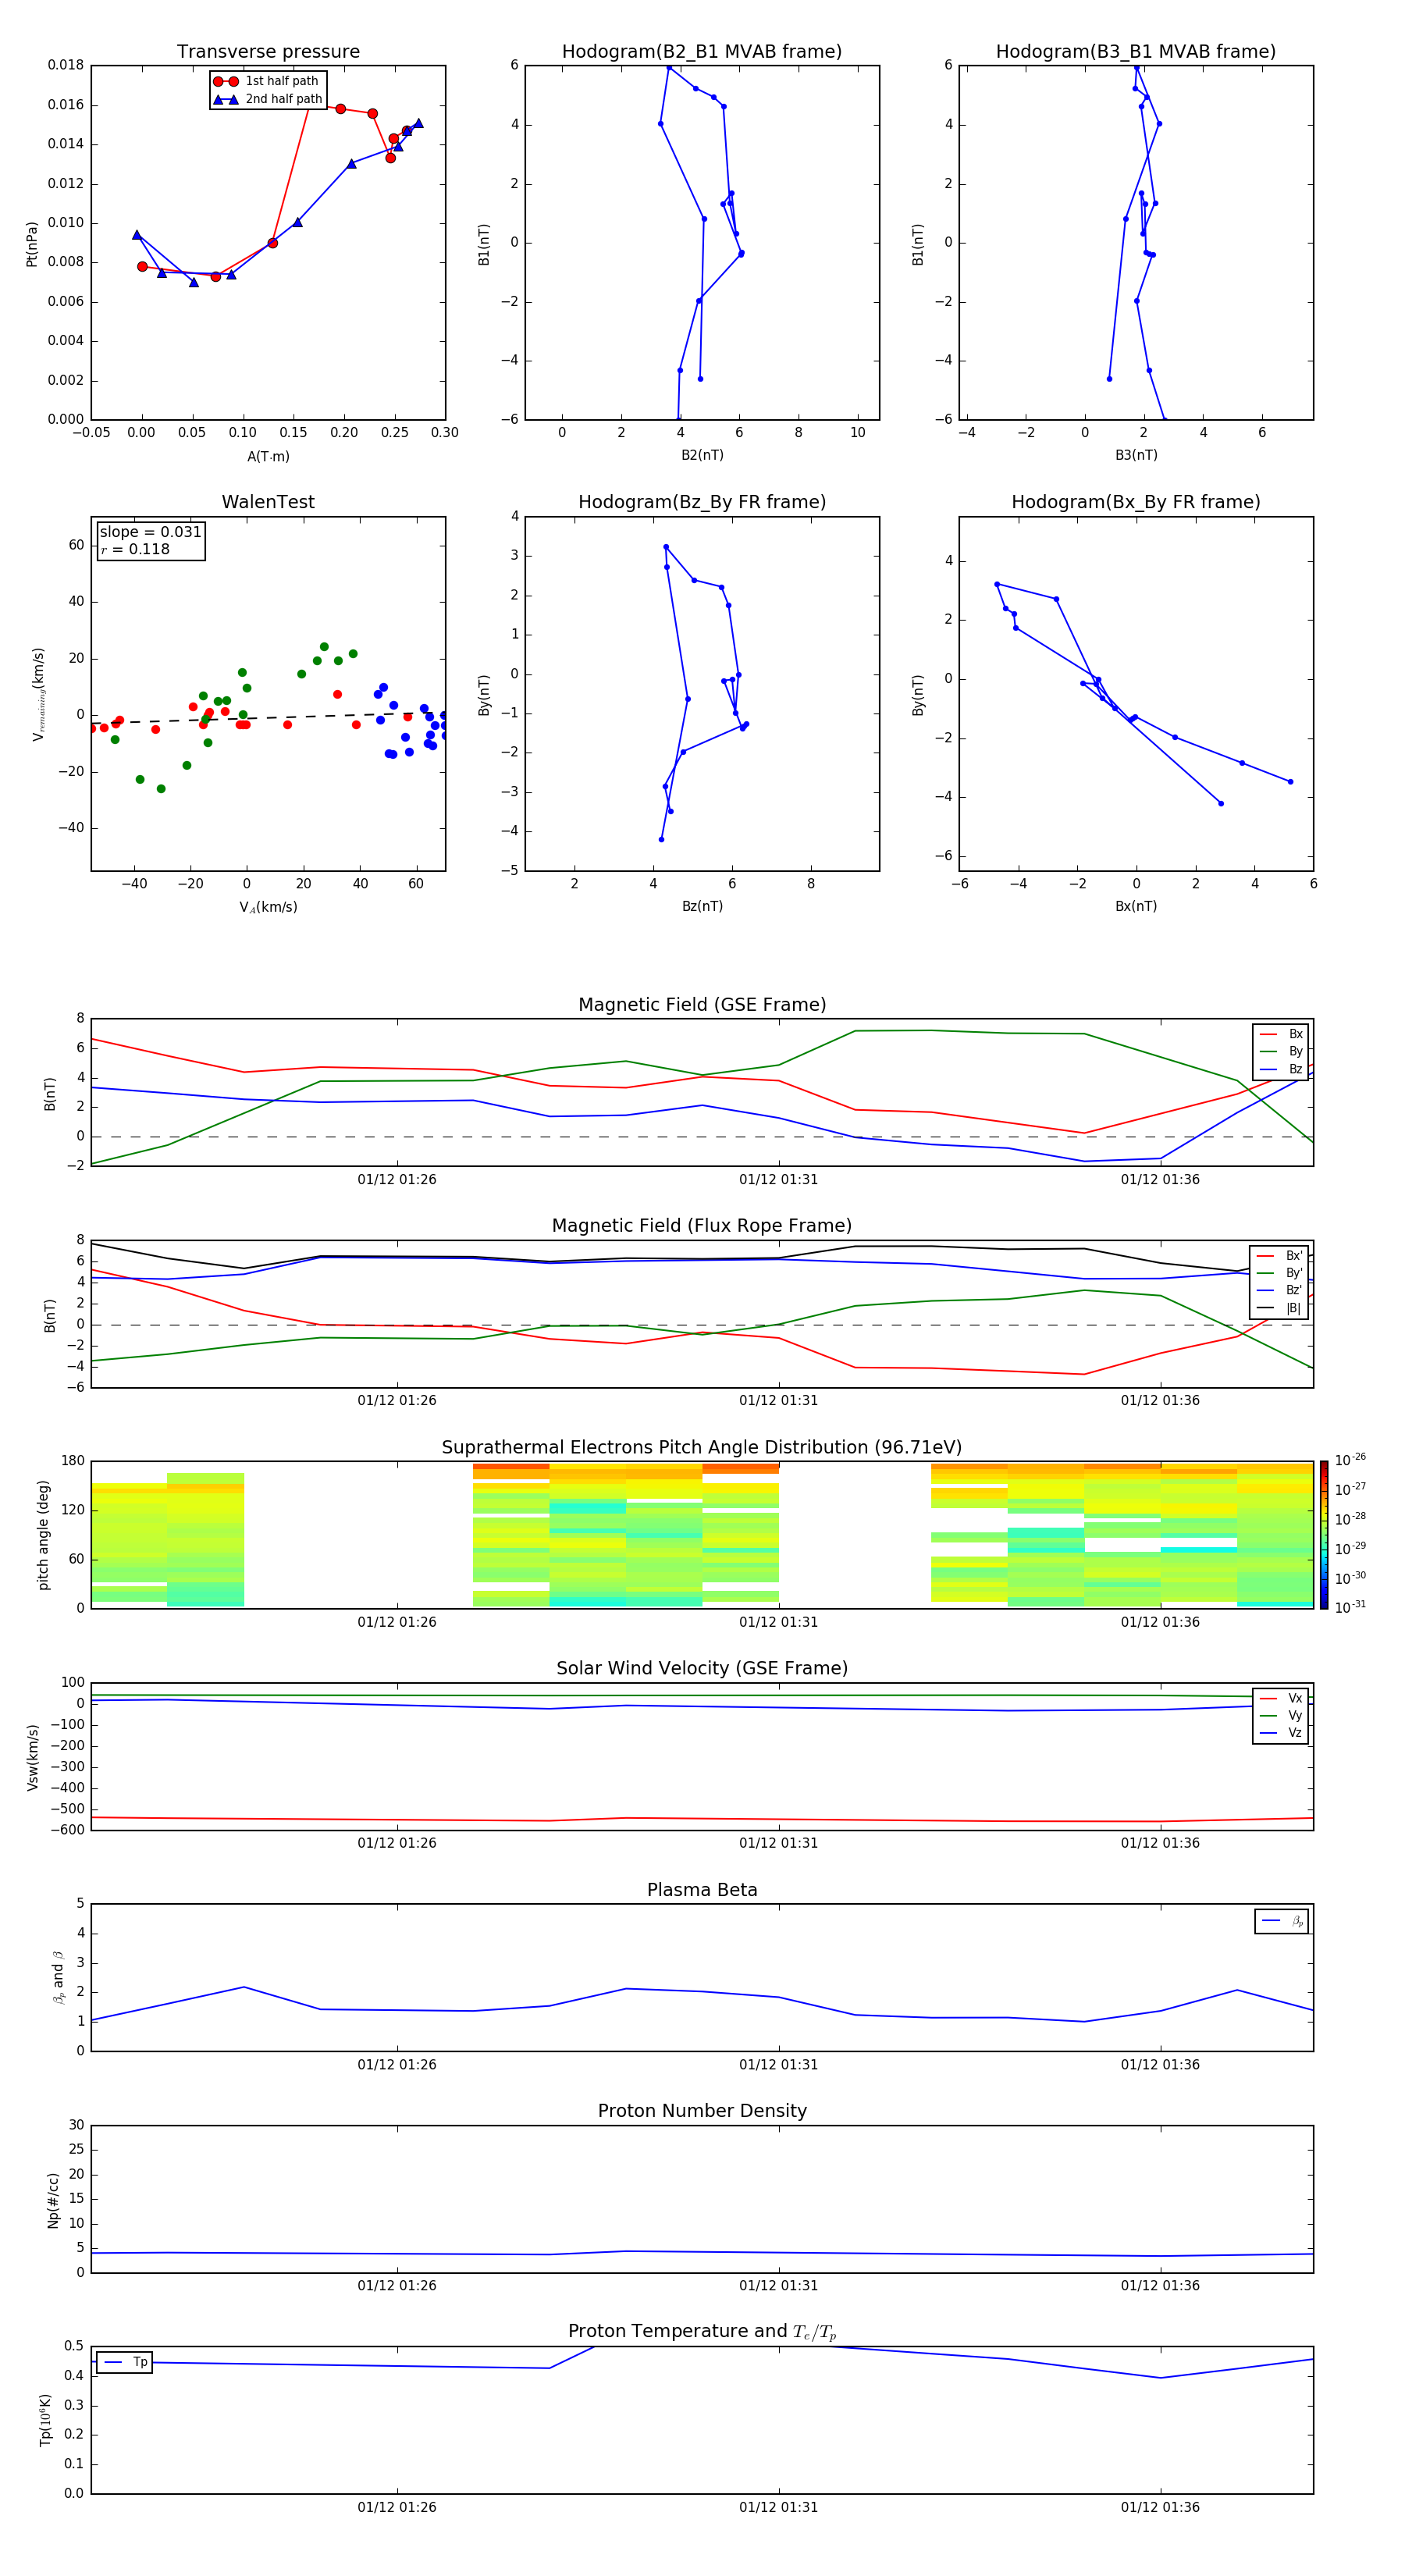Click the 'slope = 0.031' annotation

[x=150, y=532]
